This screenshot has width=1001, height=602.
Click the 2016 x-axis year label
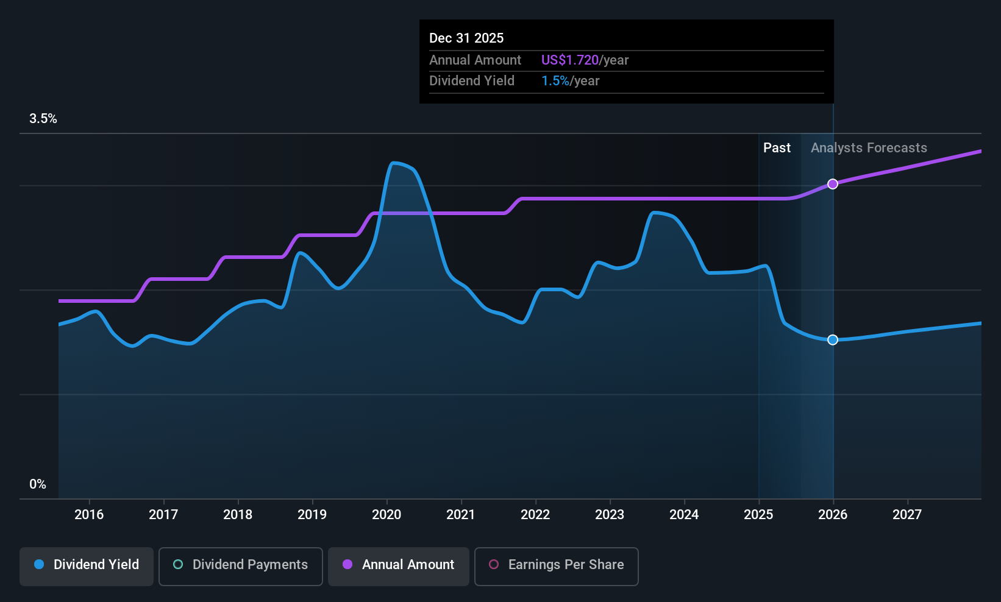click(x=89, y=514)
